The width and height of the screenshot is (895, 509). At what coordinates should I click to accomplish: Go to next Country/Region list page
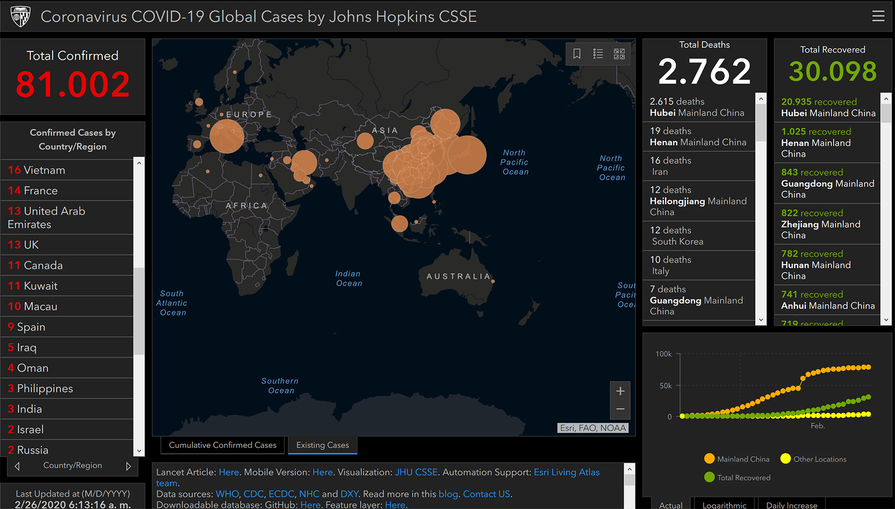128,466
